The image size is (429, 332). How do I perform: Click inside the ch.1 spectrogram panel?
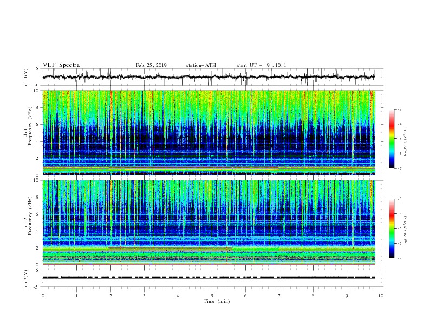pos(209,132)
